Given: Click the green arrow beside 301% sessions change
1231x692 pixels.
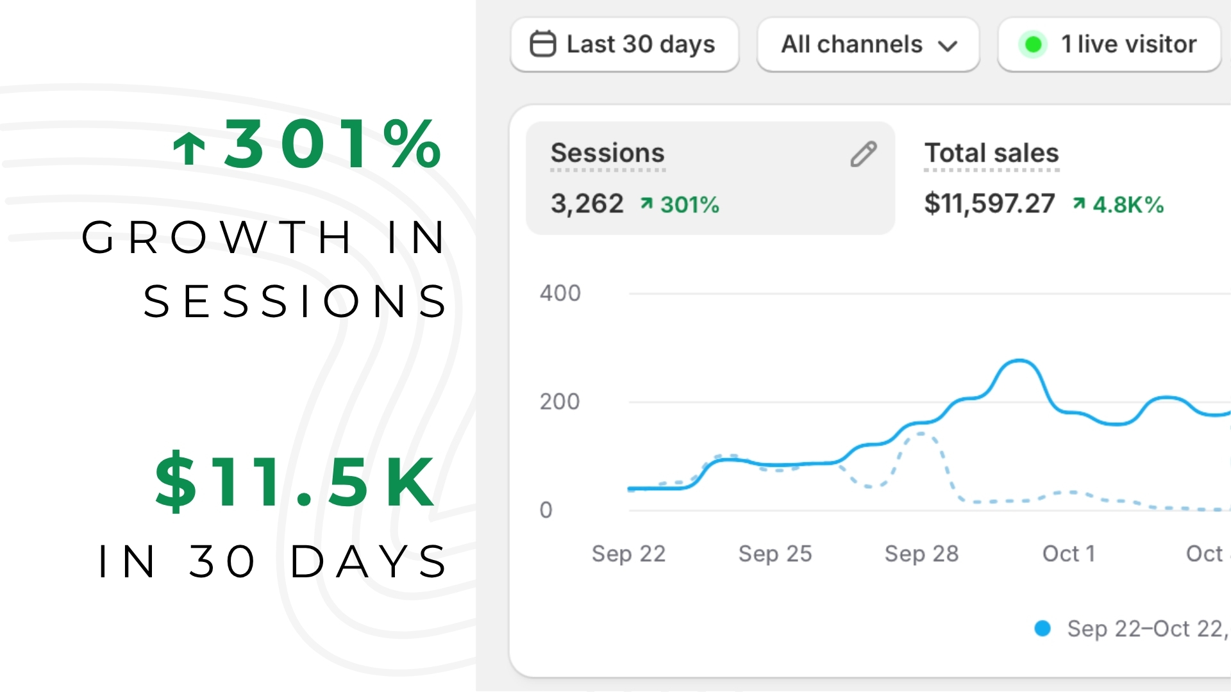Looking at the screenshot, I should (x=646, y=204).
